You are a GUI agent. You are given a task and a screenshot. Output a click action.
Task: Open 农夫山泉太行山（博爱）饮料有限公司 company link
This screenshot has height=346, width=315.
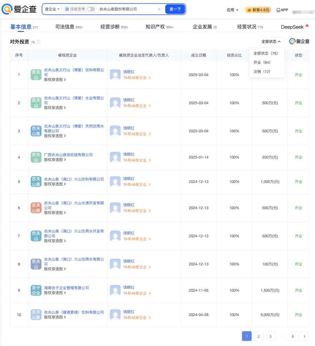[x=74, y=72]
